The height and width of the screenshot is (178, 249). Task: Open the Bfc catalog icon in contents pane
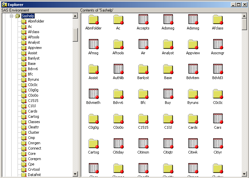point(143,94)
